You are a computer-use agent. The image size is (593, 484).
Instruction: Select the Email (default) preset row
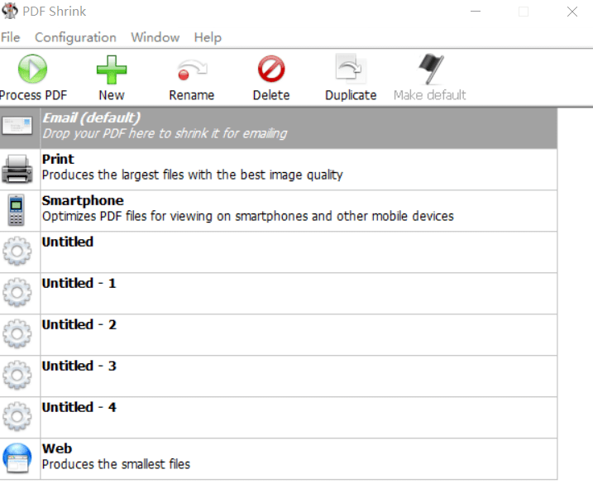[x=279, y=128]
